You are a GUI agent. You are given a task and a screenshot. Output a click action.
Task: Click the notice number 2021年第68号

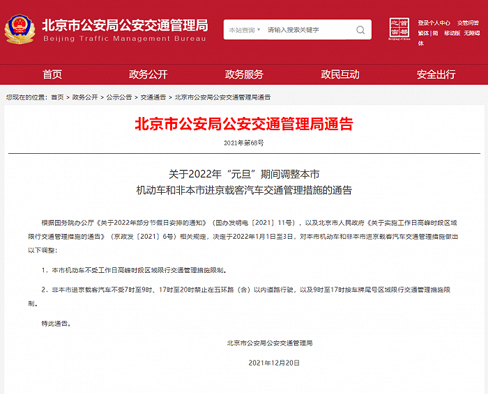point(244,143)
